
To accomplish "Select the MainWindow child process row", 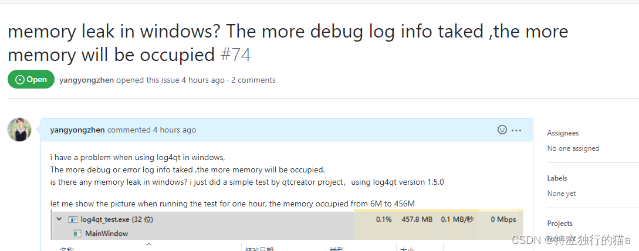I will pos(202,233).
